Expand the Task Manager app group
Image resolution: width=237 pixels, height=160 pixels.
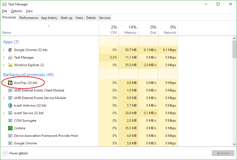4,57
